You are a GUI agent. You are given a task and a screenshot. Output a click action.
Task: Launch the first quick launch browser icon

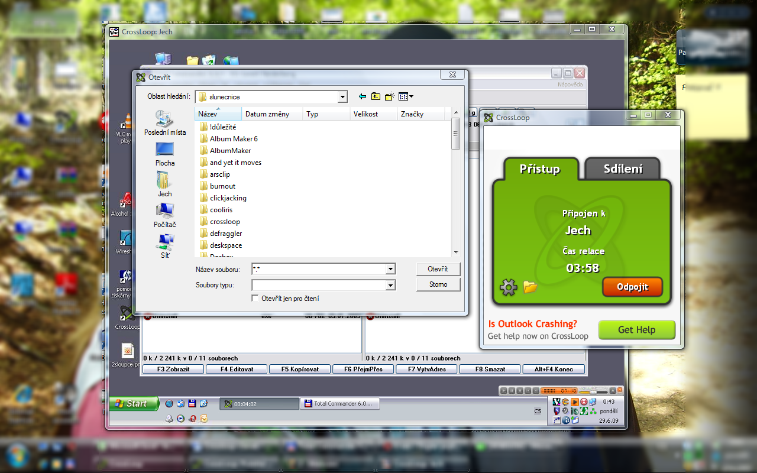click(x=170, y=404)
